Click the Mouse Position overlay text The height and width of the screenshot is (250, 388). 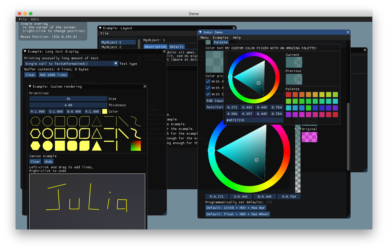[x=49, y=37]
